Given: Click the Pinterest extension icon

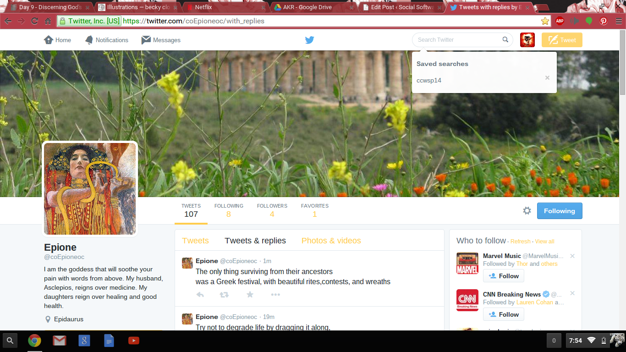Looking at the screenshot, I should coord(604,21).
